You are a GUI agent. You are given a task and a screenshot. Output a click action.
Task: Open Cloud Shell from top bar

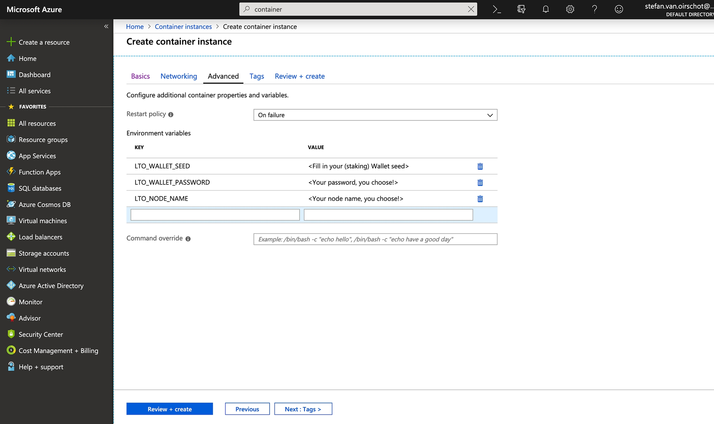tap(497, 9)
